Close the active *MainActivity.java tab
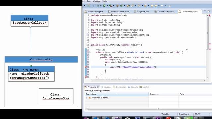The height and width of the screenshot is (119, 212). coord(200,12)
